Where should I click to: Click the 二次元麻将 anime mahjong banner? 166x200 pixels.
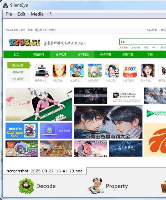click(39, 104)
